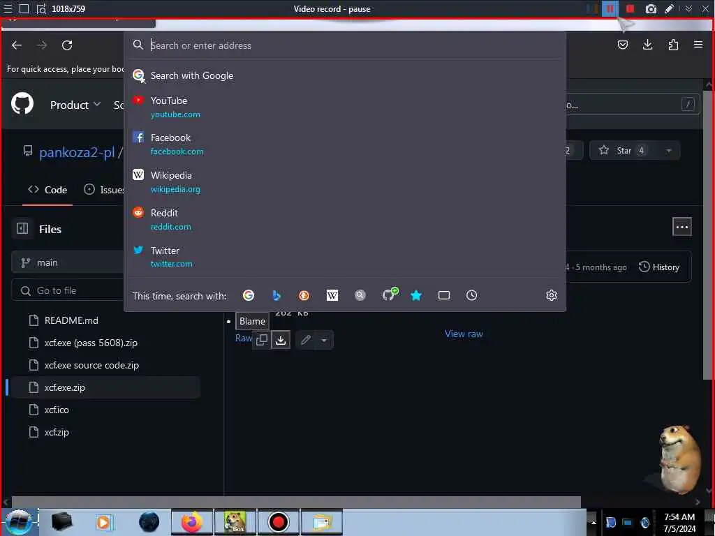Click the pencil edit file icon
Image resolution: width=715 pixels, height=536 pixels.
tap(306, 340)
